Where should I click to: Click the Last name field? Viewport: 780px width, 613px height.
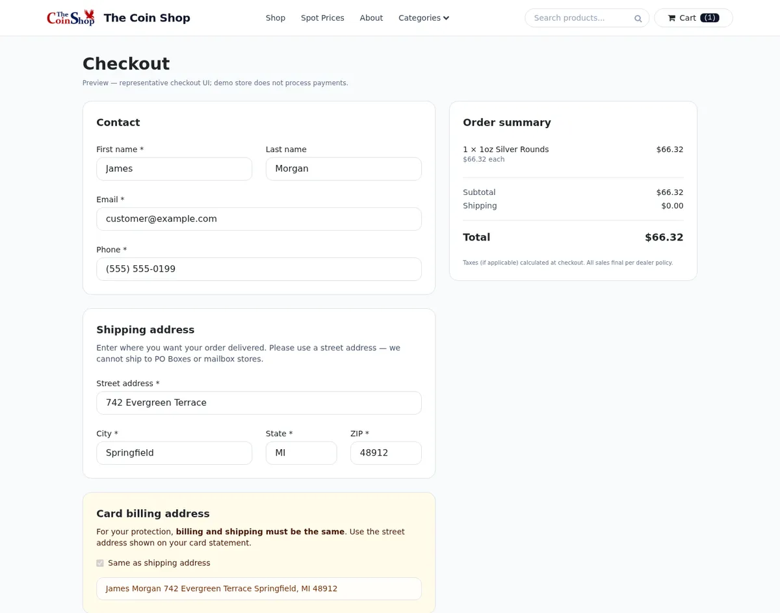tap(344, 169)
